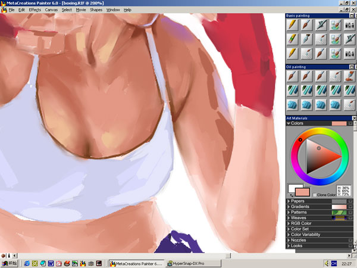Image resolution: width=357 pixels, height=268 pixels.
Task: Expand the Color Set section
Action: pos(289,229)
